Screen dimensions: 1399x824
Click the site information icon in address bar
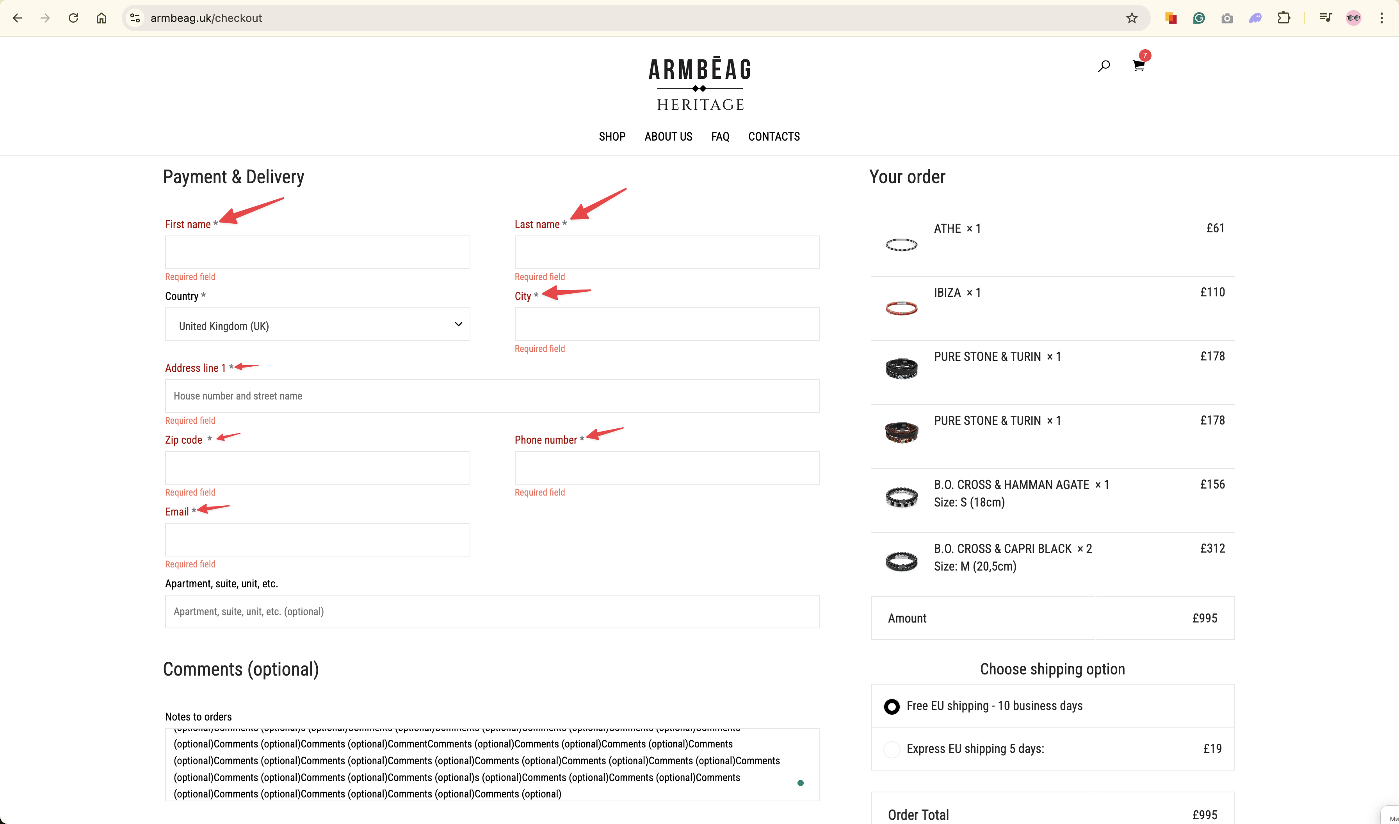click(135, 18)
